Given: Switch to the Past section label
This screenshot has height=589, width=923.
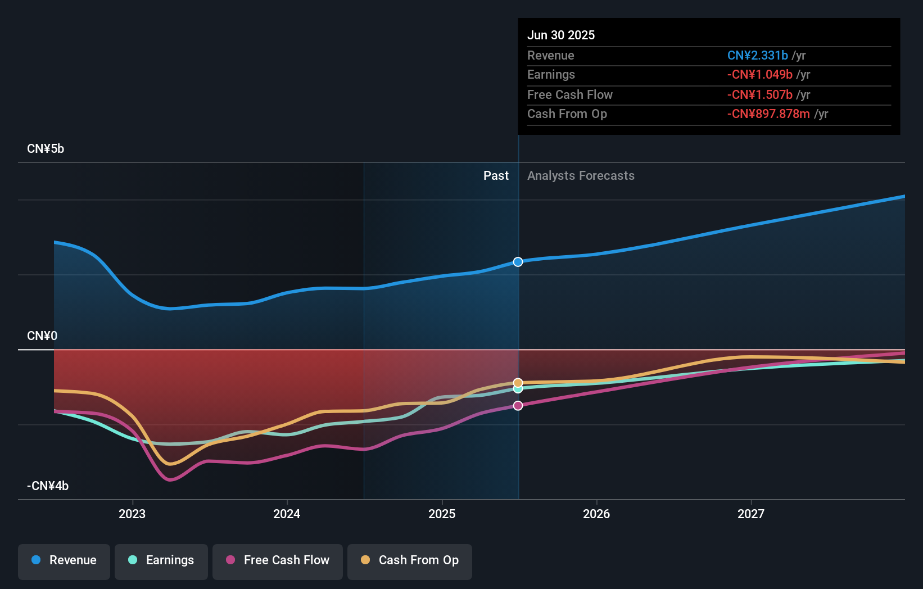Looking at the screenshot, I should point(496,175).
